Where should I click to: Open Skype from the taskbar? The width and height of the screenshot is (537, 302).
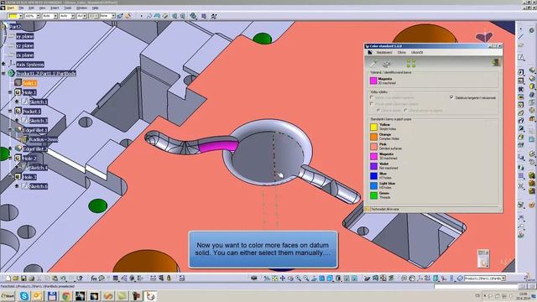click(x=24, y=296)
